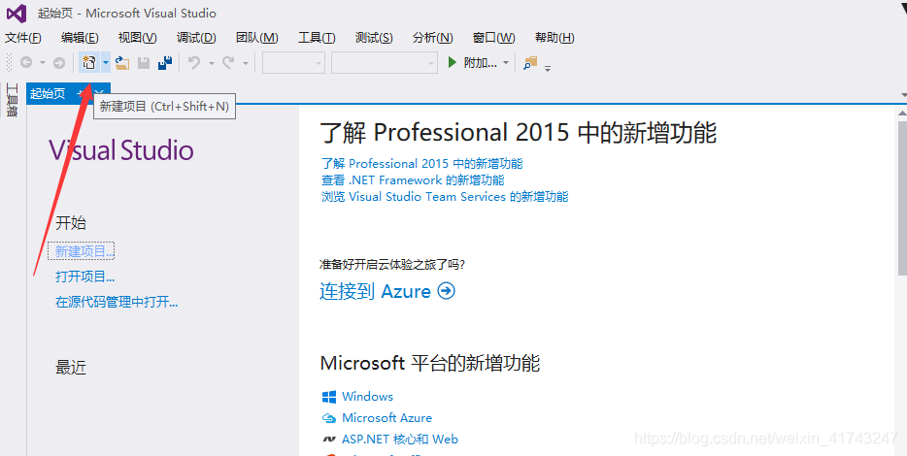Image resolution: width=907 pixels, height=456 pixels.
Task: Open the toolbar overflow options arrow
Action: point(547,68)
